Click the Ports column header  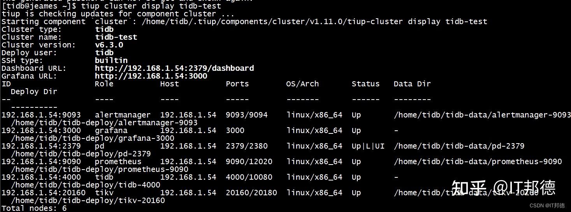[x=237, y=84]
